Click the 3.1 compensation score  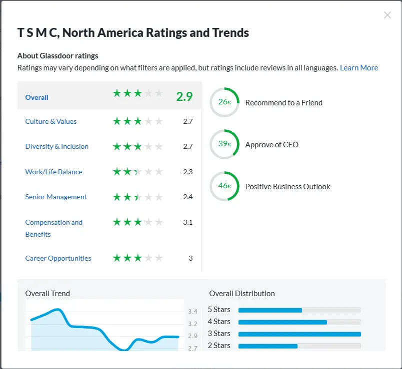[x=188, y=222]
